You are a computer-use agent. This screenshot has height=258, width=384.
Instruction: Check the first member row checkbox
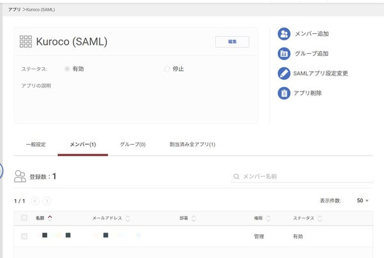click(x=24, y=236)
